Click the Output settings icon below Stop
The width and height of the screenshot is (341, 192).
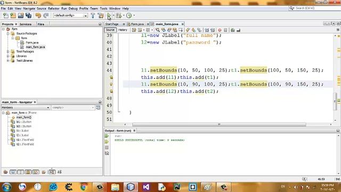[x=107, y=153]
